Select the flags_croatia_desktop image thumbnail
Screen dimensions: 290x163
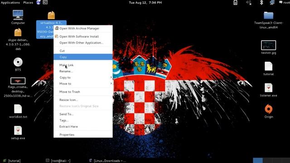pos(18,81)
